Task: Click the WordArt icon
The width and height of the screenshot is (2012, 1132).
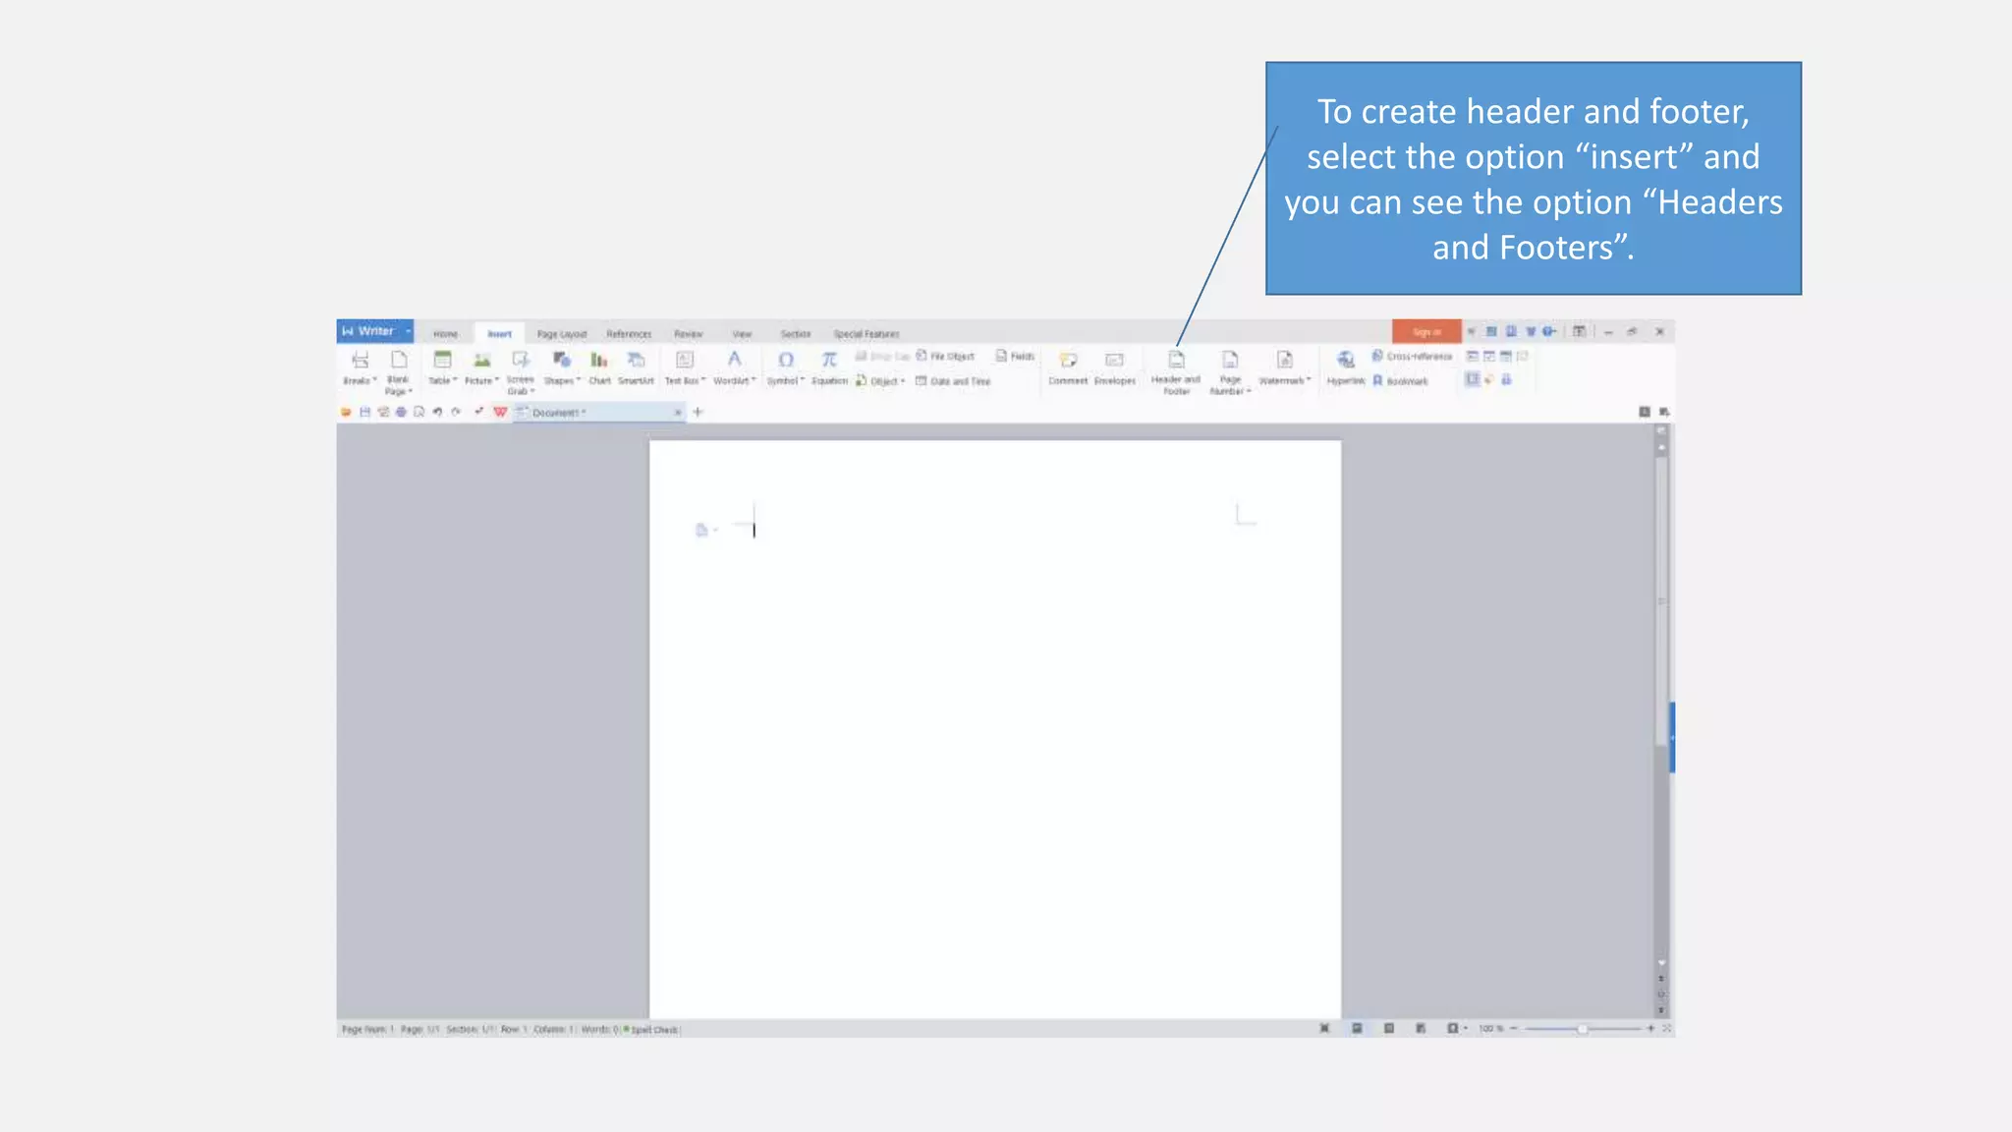Action: click(x=734, y=360)
